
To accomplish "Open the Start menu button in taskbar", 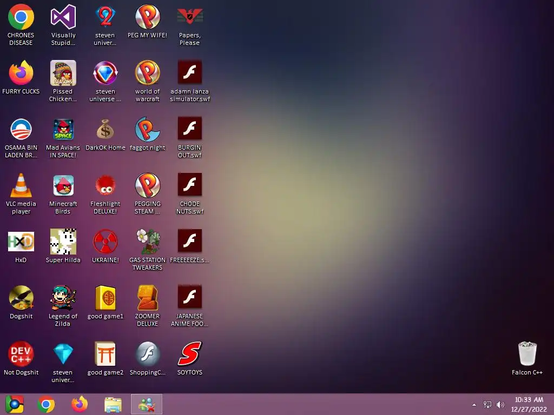I will point(15,404).
